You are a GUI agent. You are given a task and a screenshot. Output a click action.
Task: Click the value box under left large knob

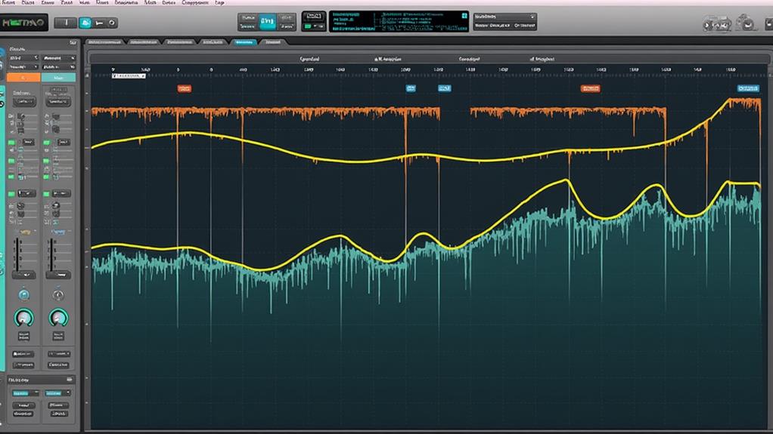[x=23, y=336]
